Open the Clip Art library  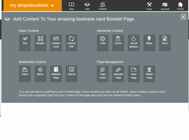pyautogui.click(x=72, y=74)
